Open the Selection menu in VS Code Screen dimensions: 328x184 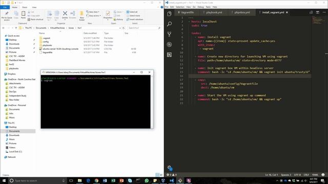(x=180, y=7)
